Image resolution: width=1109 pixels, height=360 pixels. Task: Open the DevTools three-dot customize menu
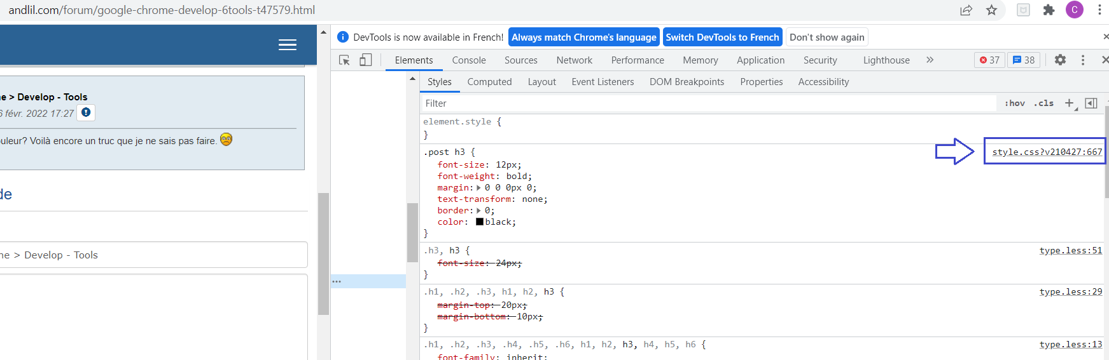1083,60
